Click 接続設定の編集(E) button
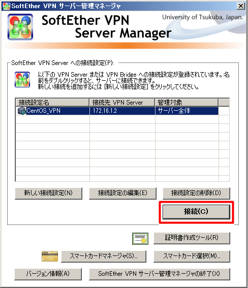This screenshot has height=288, width=248. point(122,193)
